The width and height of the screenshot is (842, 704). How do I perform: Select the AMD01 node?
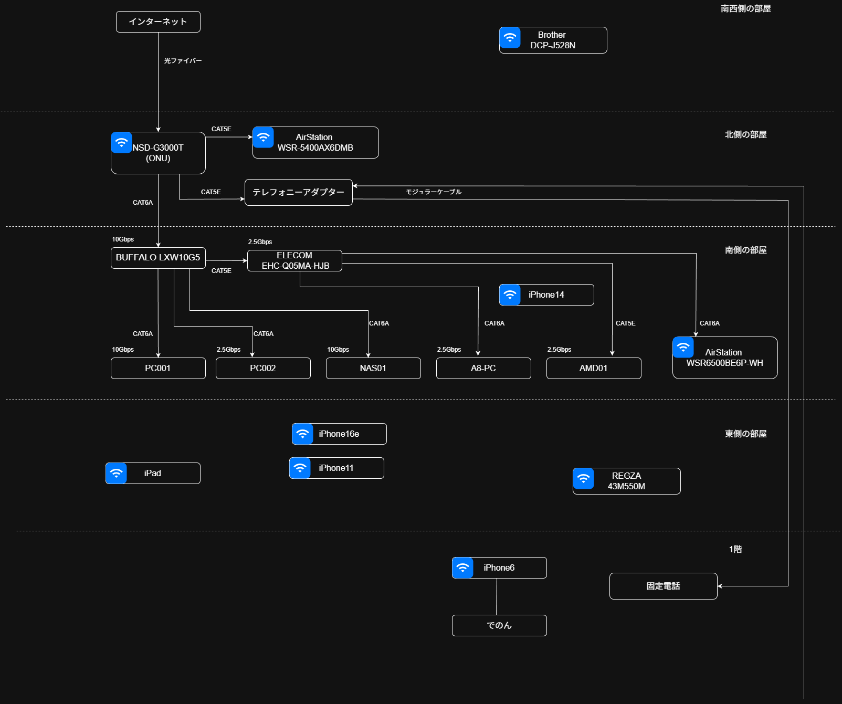tap(594, 368)
